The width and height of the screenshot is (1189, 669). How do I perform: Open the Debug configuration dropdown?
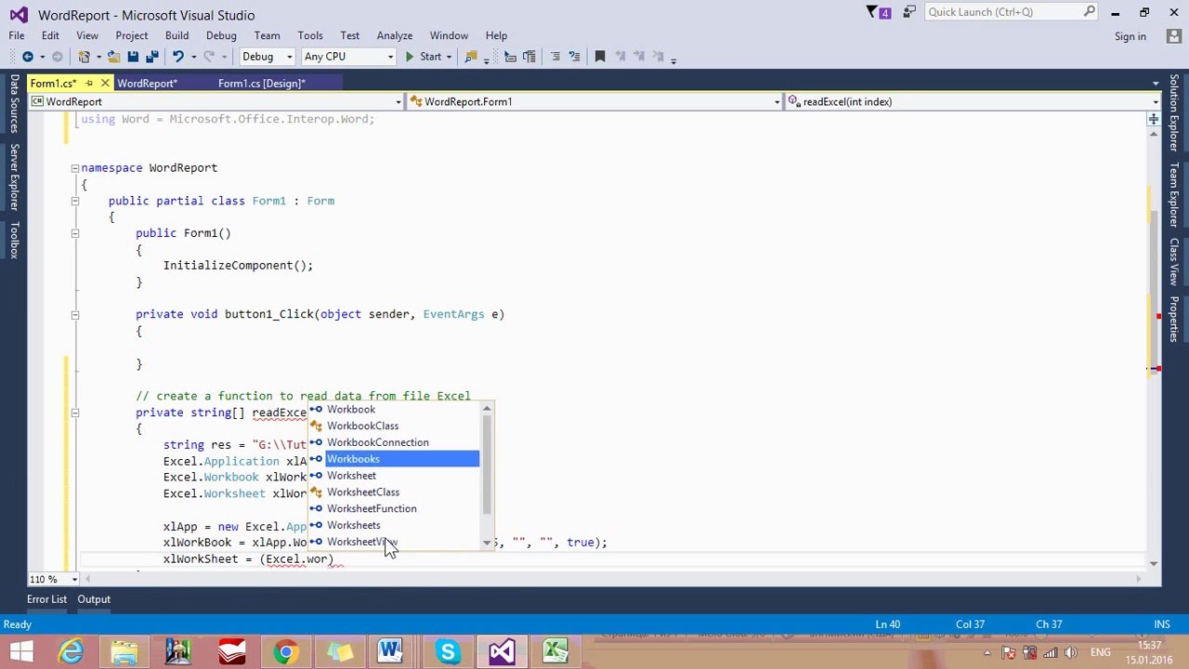point(267,57)
